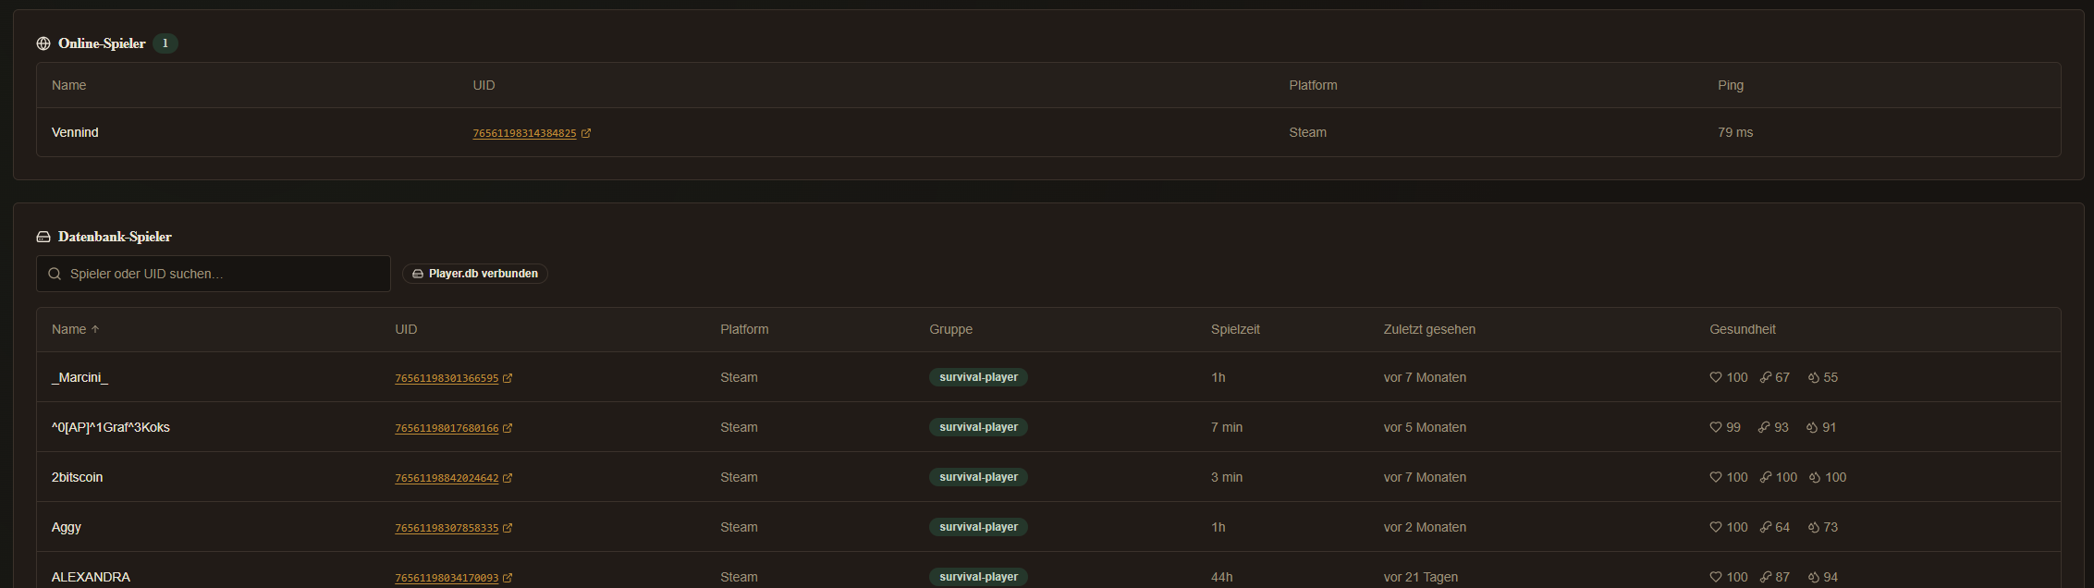Open Steam UID link 76561198314384825
The width and height of the screenshot is (2094, 588).
tap(524, 133)
